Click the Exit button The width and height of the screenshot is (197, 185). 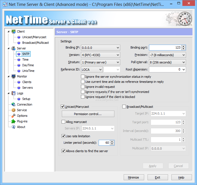point(158,177)
